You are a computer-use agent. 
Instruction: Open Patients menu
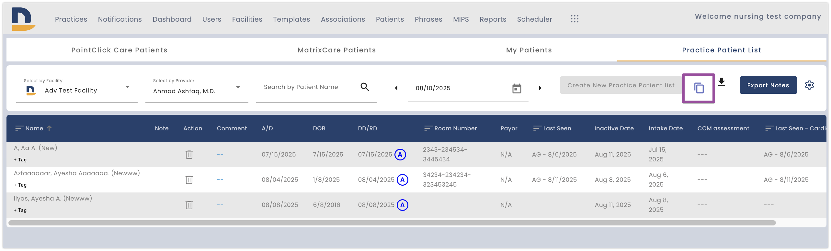[x=390, y=19]
